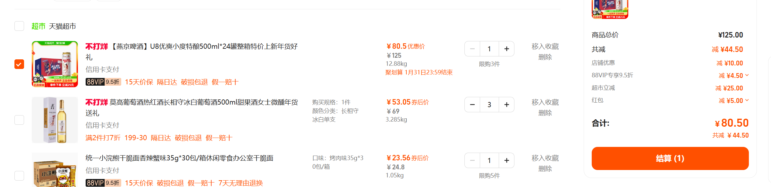The height and width of the screenshot is (187, 771).
Task: Delete the Yanjing beer item from cart
Action: pos(545,57)
